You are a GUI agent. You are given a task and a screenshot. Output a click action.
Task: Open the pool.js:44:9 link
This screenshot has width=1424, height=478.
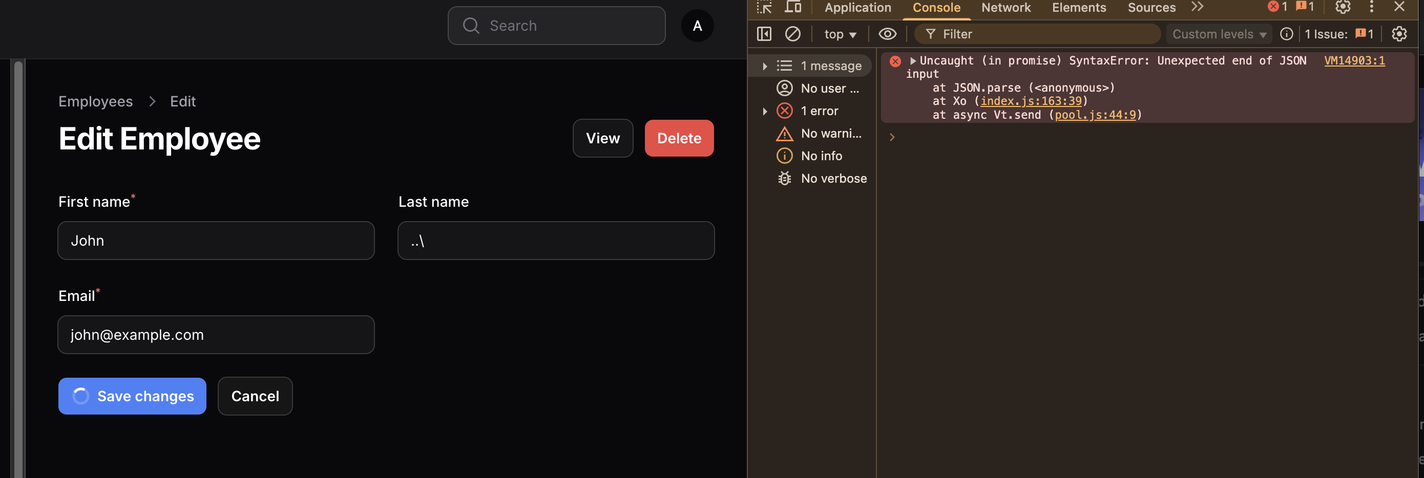click(x=1095, y=115)
